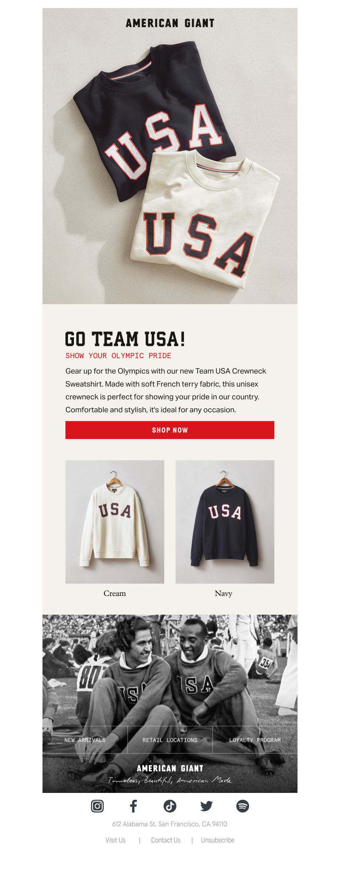Screen dimensions: 340x878
Task: Click the red Shop Now button
Action: point(170,430)
